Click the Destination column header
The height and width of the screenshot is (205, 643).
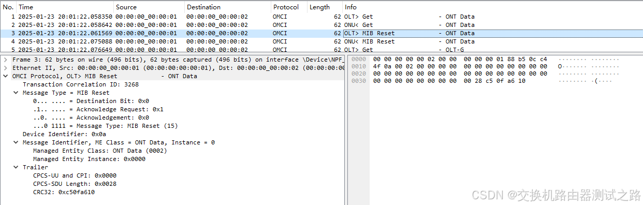(228, 7)
